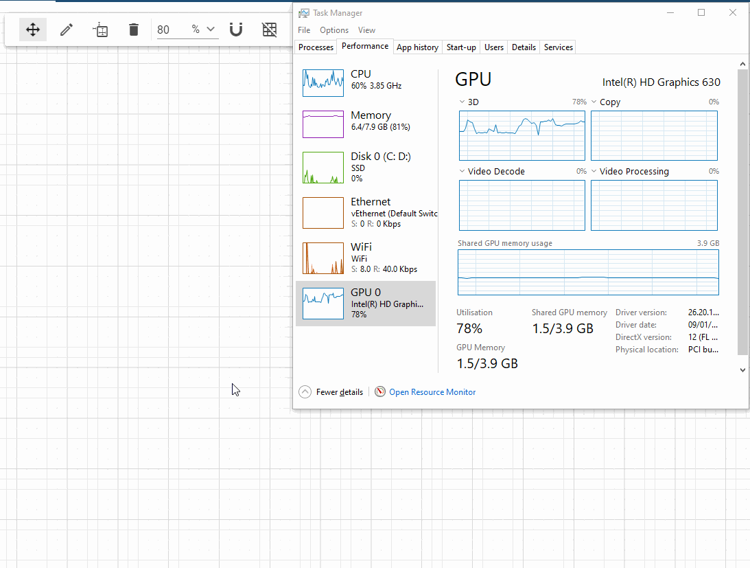The width and height of the screenshot is (750, 568).
Task: Click the Disk 0 (C: D:) label
Action: (381, 157)
